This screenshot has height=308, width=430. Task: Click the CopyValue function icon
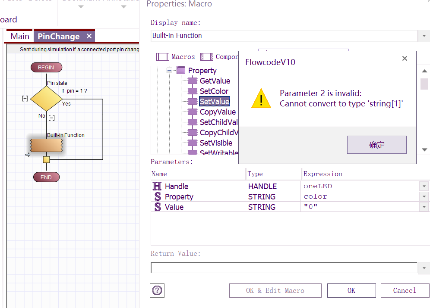[193, 112]
